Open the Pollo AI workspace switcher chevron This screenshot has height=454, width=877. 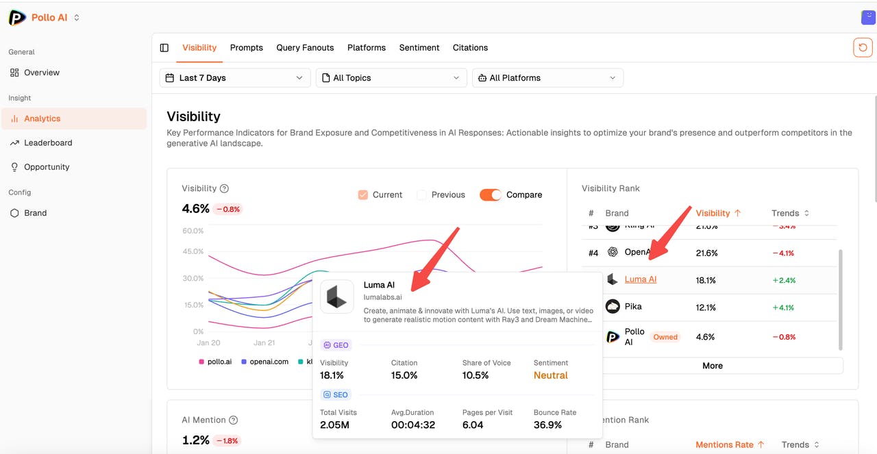[x=77, y=18]
